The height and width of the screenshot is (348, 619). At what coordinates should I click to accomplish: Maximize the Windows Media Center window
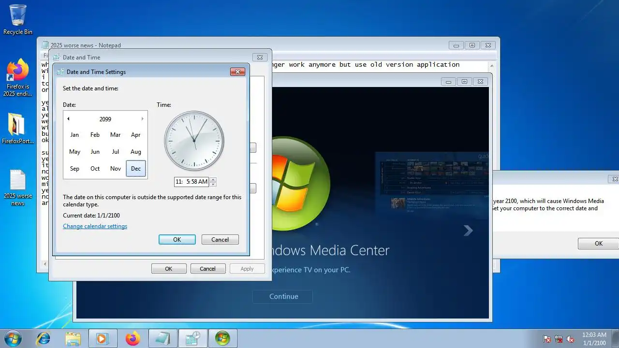point(464,82)
